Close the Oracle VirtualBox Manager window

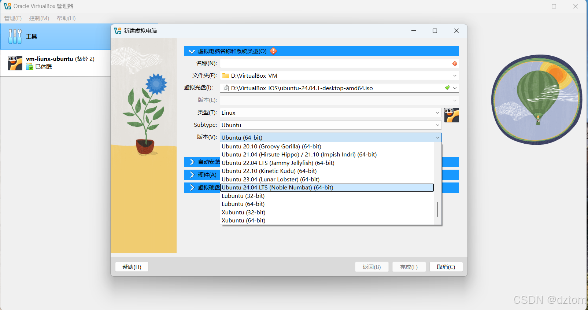pos(576,6)
